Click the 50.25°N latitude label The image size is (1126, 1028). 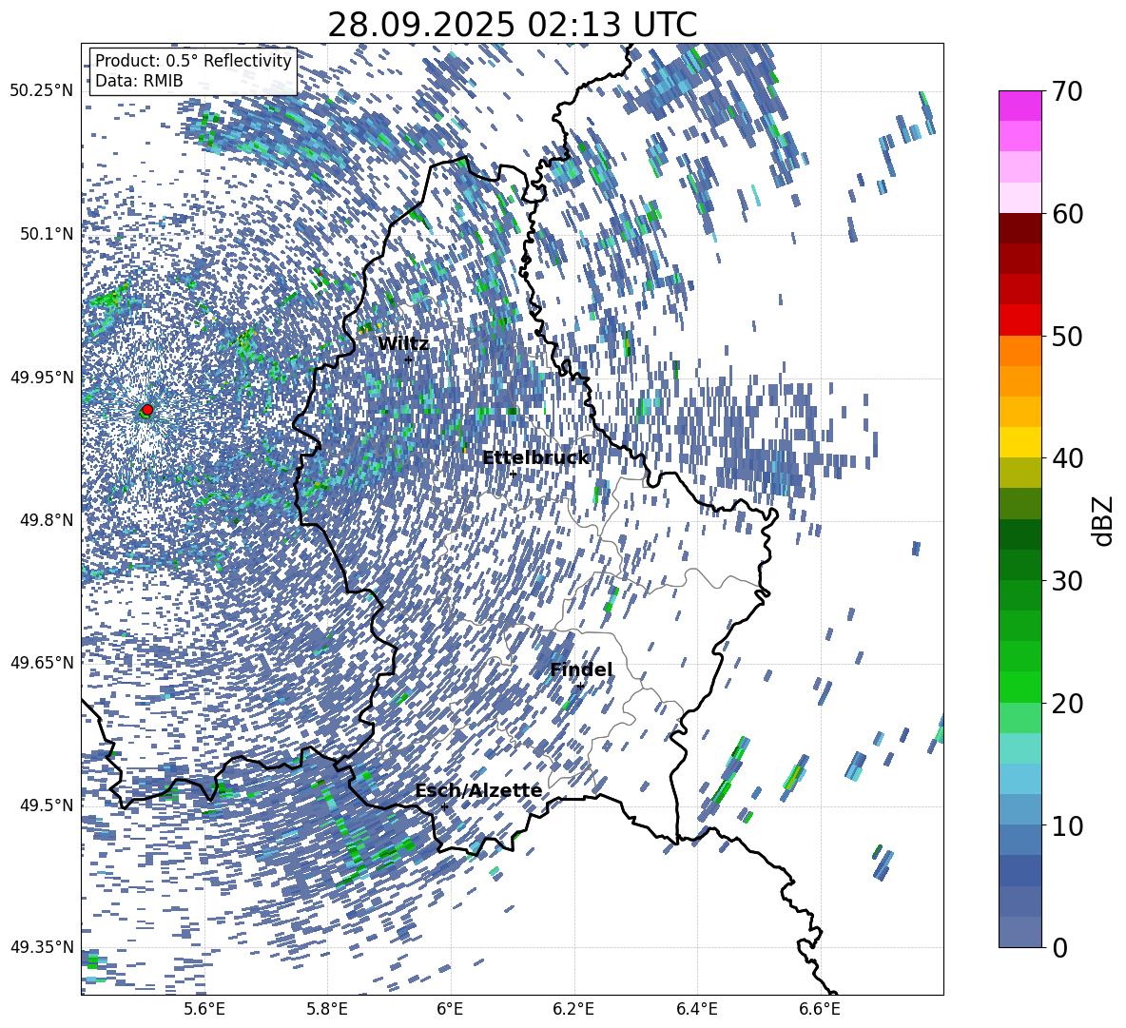point(42,91)
